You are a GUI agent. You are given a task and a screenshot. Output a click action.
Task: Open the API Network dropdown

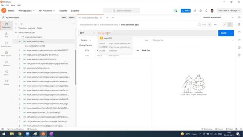click(x=46, y=11)
